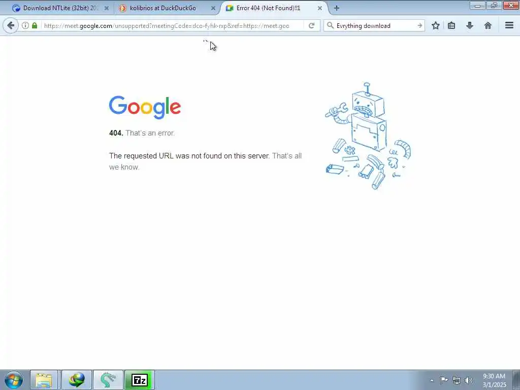Close the Download NTLite tab

107,8
